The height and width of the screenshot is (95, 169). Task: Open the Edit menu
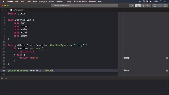[x=22, y=2]
